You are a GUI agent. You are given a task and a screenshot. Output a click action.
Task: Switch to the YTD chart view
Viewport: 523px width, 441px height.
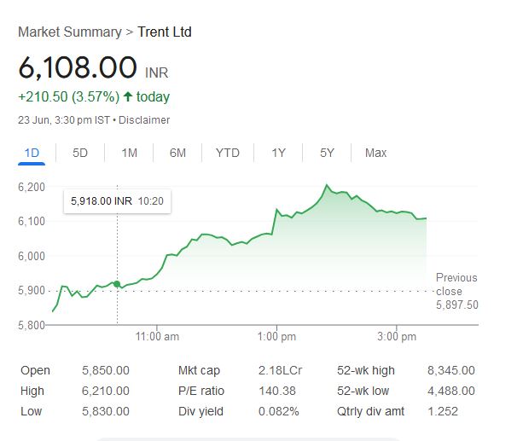(x=227, y=153)
